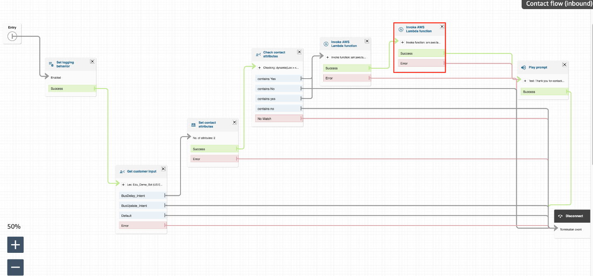The height and width of the screenshot is (276, 593).
Task: Select Success output of Set logging behavior
Action: tap(72, 89)
